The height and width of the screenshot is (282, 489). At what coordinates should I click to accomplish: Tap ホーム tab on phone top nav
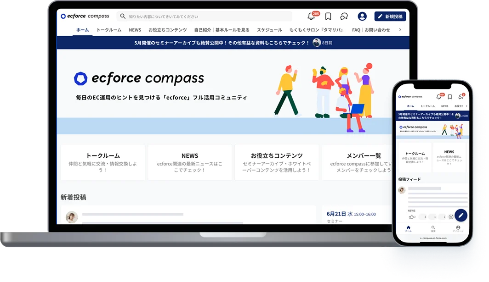point(410,106)
